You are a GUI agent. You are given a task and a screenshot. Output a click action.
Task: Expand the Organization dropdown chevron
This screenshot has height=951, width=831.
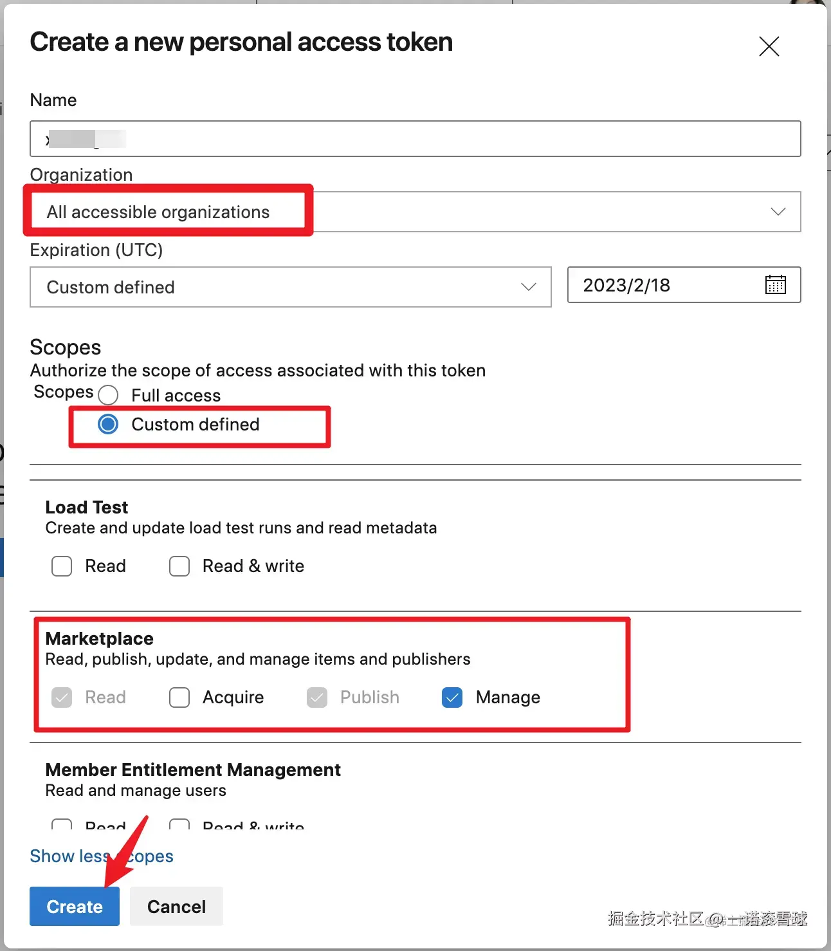point(778,212)
